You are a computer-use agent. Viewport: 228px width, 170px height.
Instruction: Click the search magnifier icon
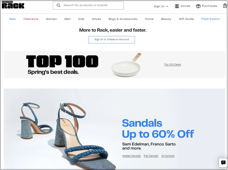click(58, 6)
